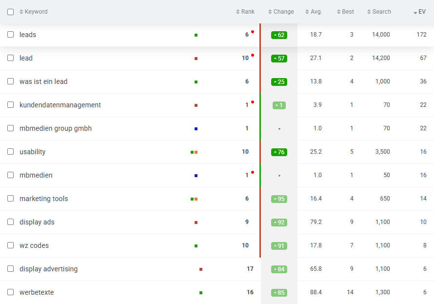The image size is (434, 304).
Task: Click the red alert dot beside "lead" rank
Action: pyautogui.click(x=252, y=56)
